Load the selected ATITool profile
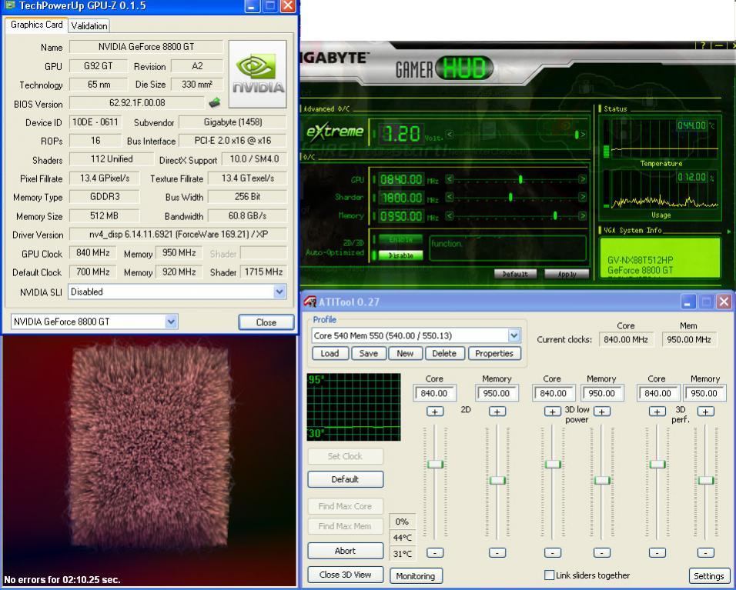 pos(330,353)
